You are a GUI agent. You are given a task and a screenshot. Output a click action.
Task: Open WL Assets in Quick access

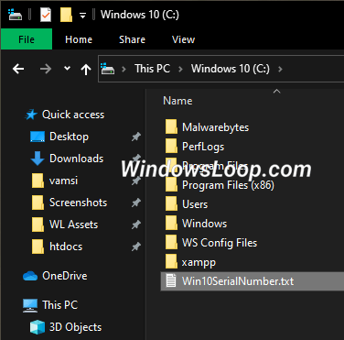[x=74, y=225]
